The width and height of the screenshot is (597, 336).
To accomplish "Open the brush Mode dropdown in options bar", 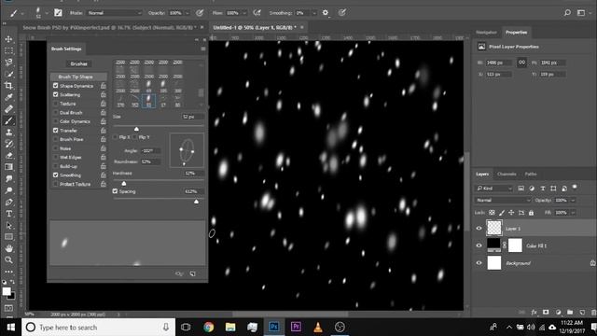I will tap(114, 13).
